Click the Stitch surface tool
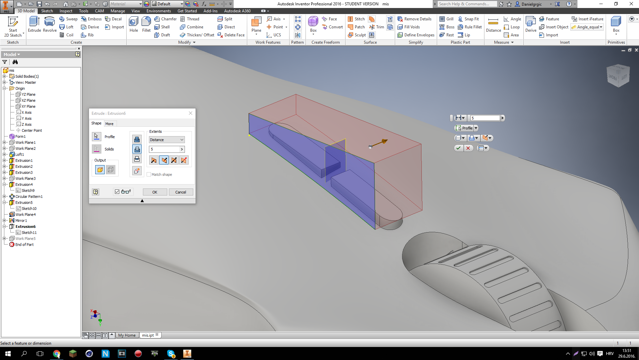The height and width of the screenshot is (360, 639). coord(356,19)
